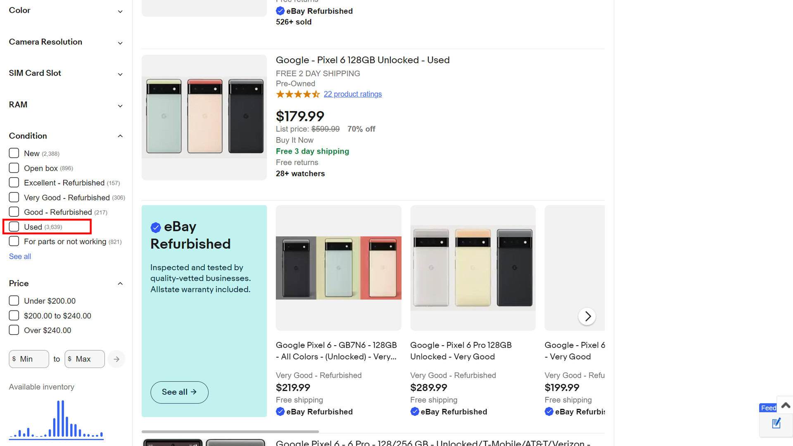The height and width of the screenshot is (446, 793).
Task: Click the carousel next arrow button
Action: 587,316
